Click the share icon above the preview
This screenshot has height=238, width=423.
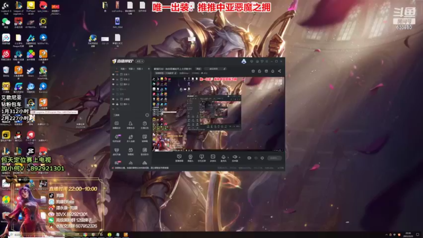(x=280, y=71)
